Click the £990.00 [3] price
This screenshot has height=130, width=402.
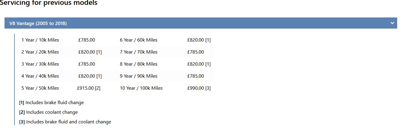(x=199, y=88)
